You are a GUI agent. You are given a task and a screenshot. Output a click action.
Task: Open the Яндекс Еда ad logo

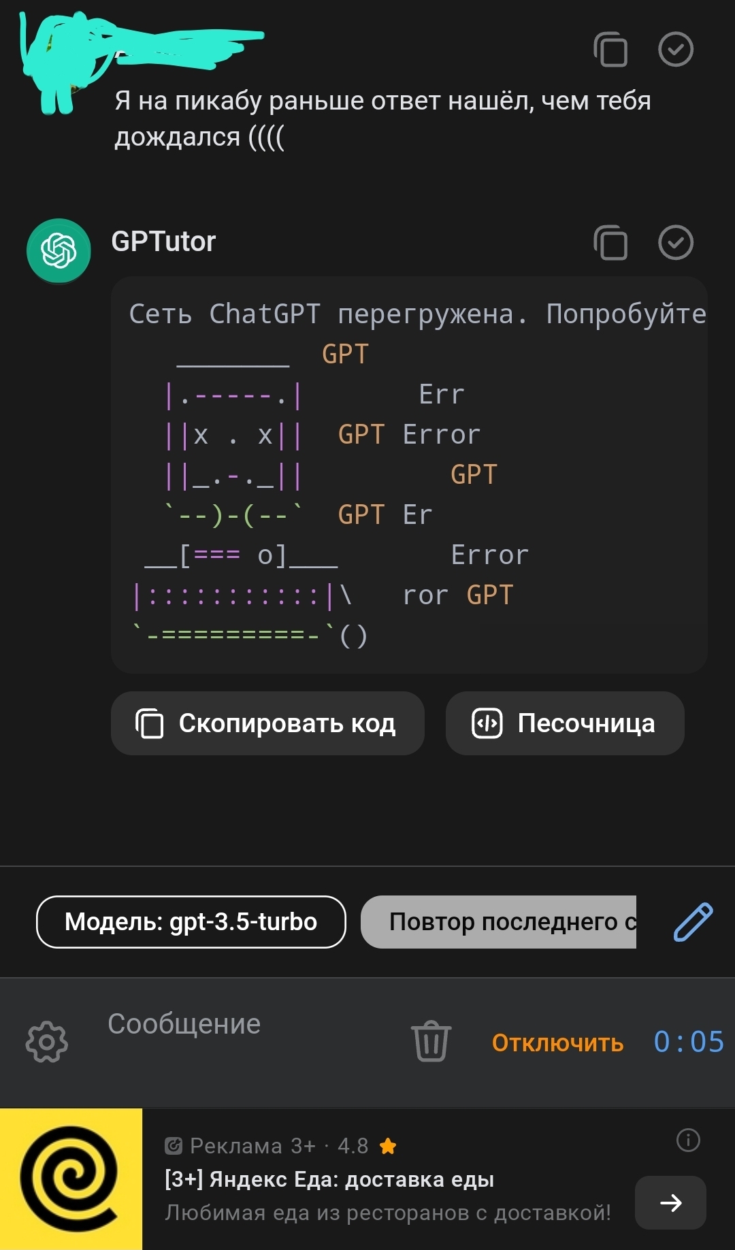[x=71, y=1179]
